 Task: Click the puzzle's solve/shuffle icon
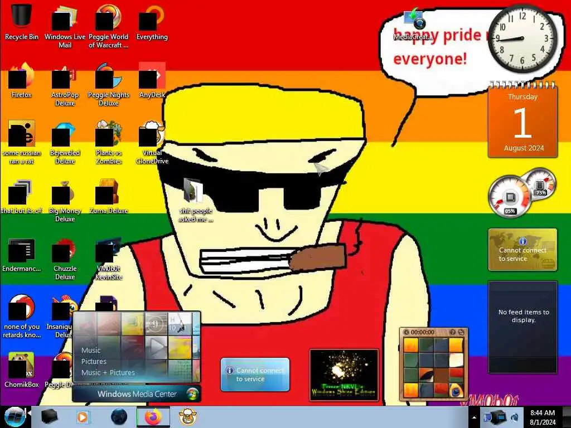point(461,332)
